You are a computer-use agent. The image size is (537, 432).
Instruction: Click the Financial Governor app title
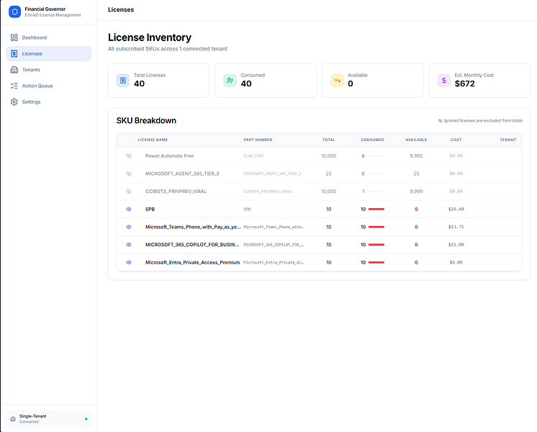click(45, 9)
